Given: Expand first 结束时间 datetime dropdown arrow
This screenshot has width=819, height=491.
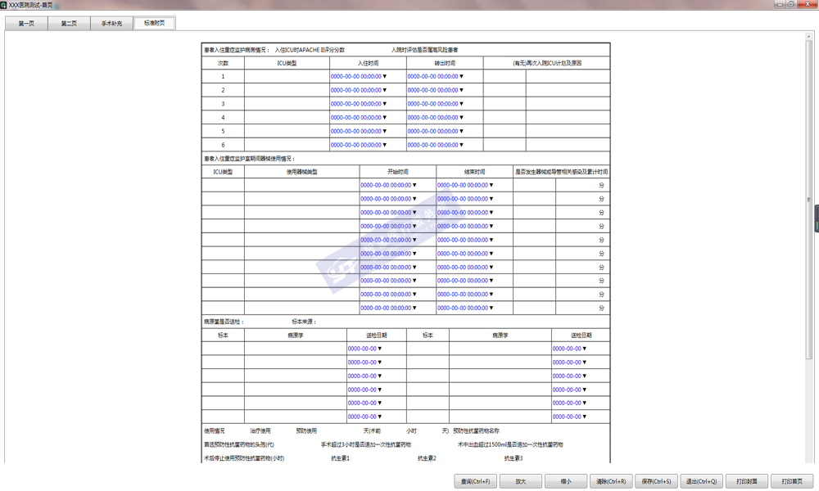Looking at the screenshot, I should click(491, 186).
